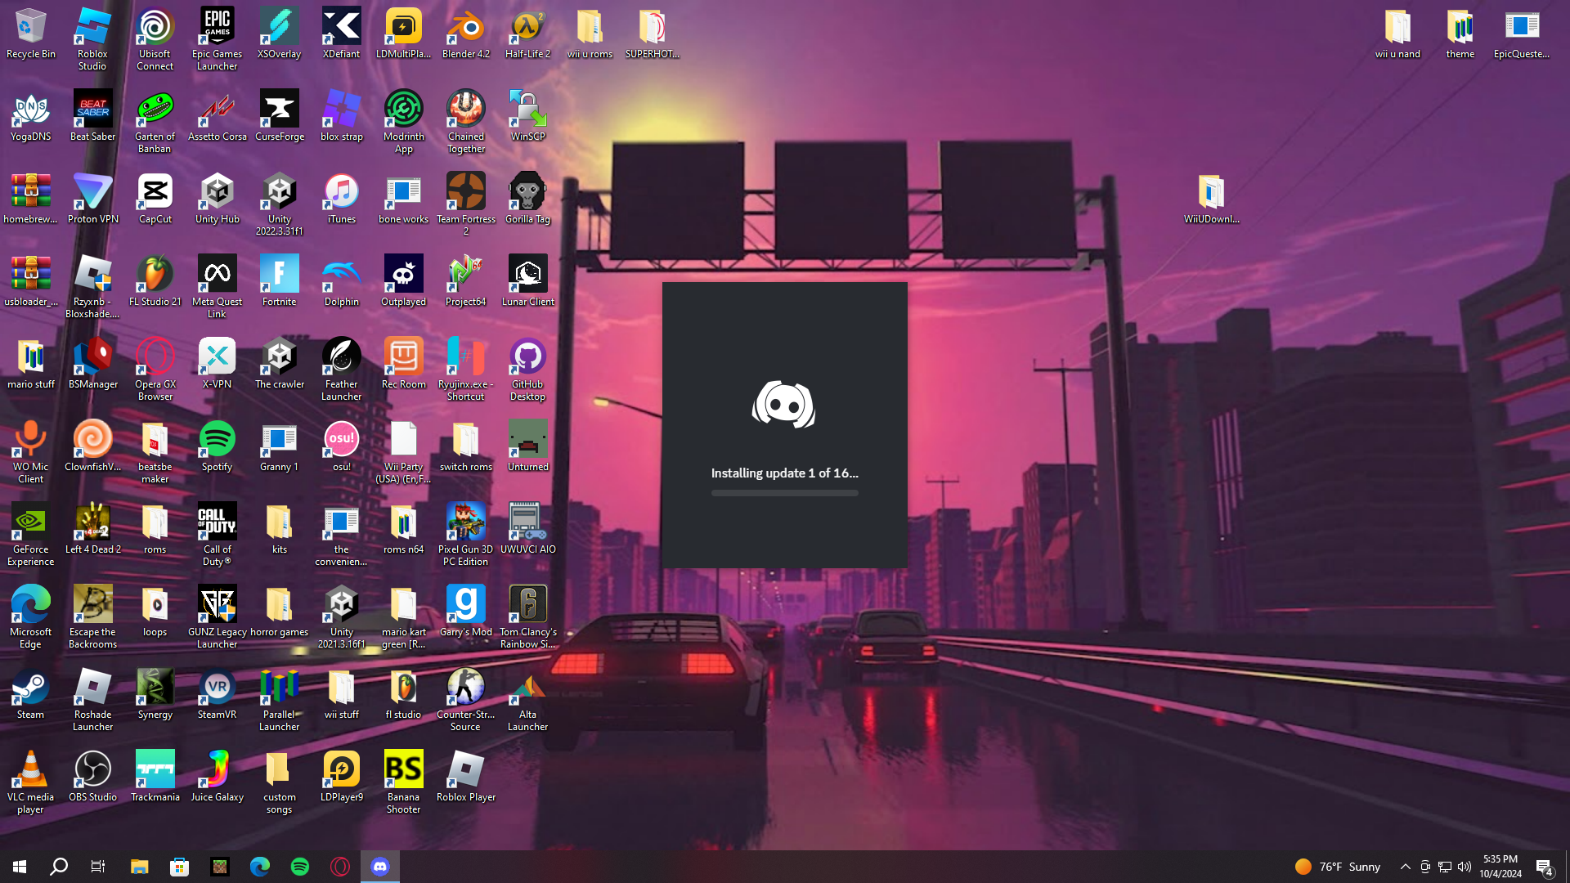Viewport: 1570px width, 883px height.
Task: Expand the hidden system tray icons
Action: [1405, 867]
